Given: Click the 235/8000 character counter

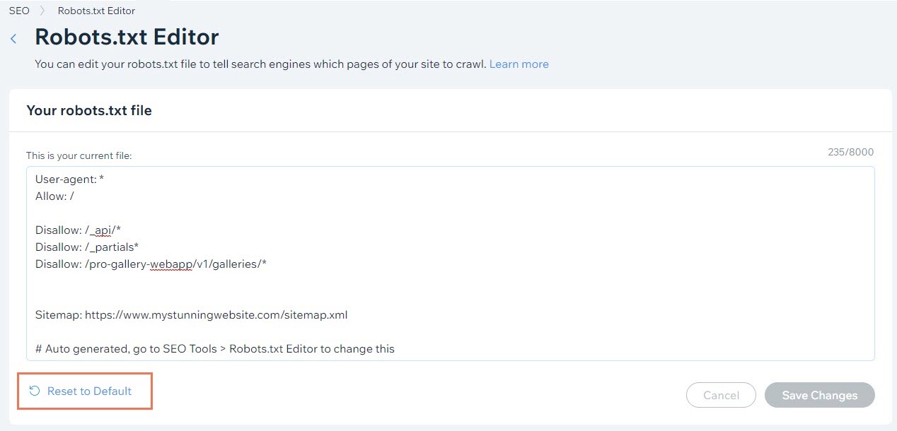Looking at the screenshot, I should point(850,152).
